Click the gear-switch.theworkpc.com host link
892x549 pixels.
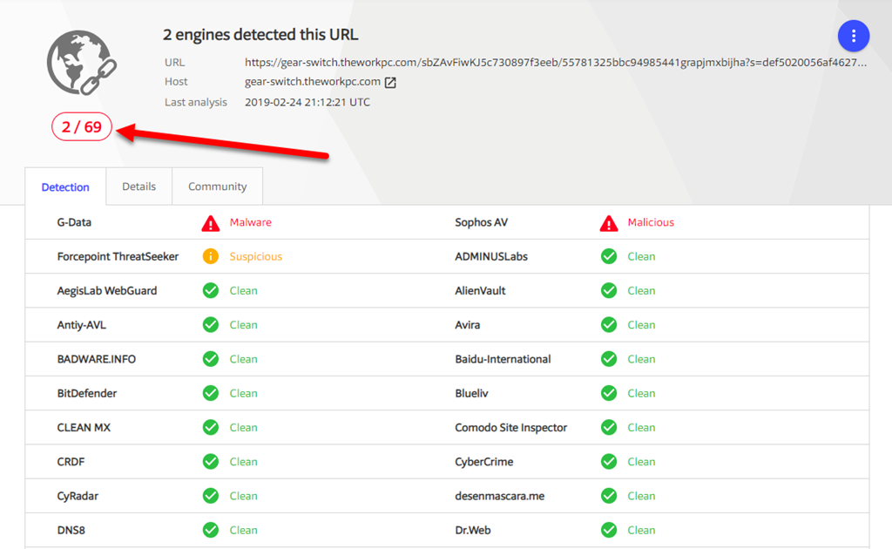tap(313, 82)
